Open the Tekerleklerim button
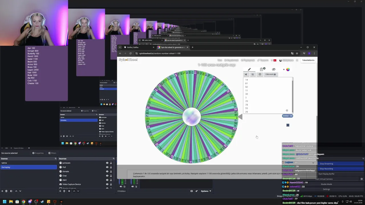The image size is (365, 205). [x=308, y=60]
